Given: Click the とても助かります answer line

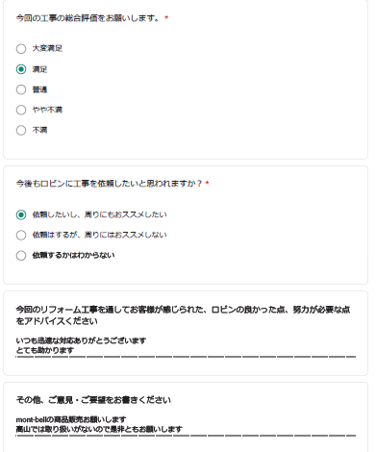Looking at the screenshot, I should (45, 350).
